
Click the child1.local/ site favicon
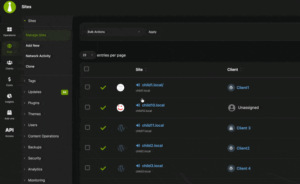coord(120,88)
